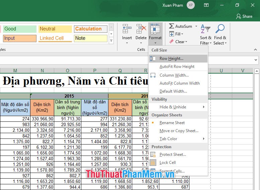260x190 pixels.
Task: Choose Column Width from the menu
Action: click(178, 75)
